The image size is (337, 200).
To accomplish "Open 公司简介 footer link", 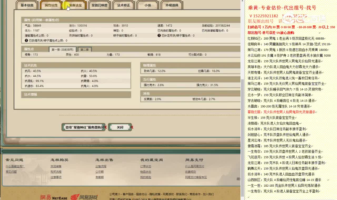I will [x=115, y=194].
